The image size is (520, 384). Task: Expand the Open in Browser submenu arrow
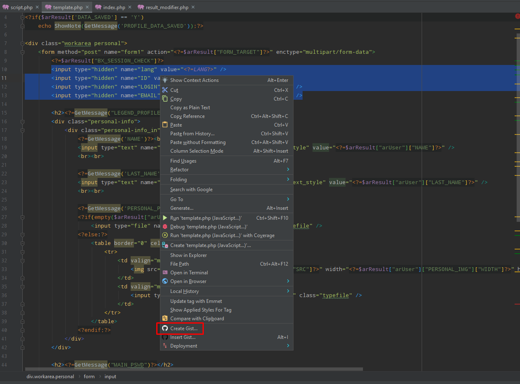point(288,281)
